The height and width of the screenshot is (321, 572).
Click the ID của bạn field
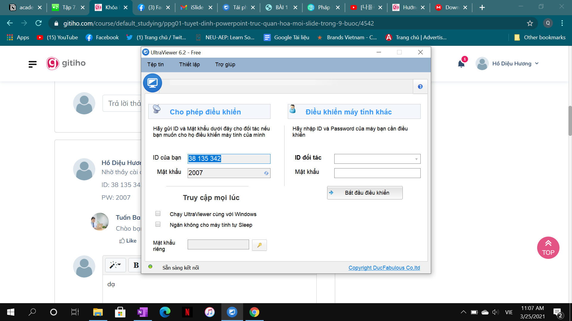point(229,159)
